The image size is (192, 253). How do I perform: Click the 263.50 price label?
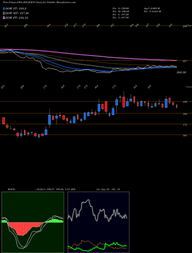181,72
